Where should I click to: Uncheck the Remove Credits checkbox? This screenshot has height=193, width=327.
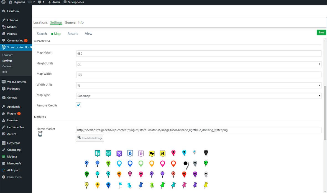point(78,105)
